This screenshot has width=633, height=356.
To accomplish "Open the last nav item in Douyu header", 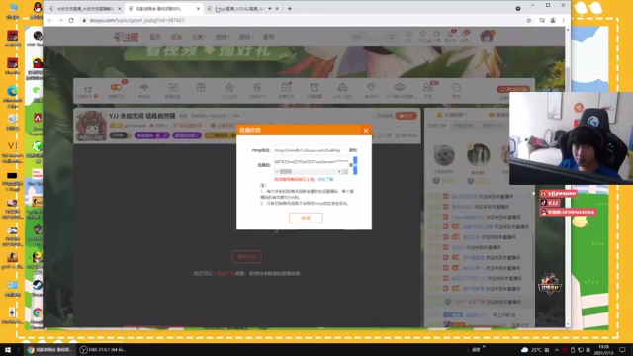I will pos(268,37).
